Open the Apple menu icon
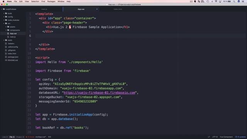The height and width of the screenshot is (139, 247). point(3,2)
